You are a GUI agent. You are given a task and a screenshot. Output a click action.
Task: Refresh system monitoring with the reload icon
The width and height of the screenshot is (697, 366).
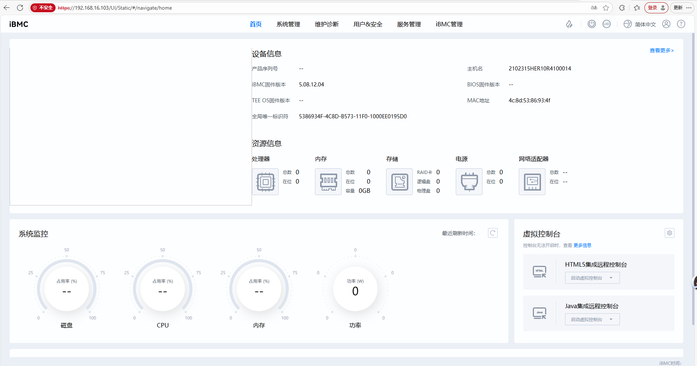(492, 233)
